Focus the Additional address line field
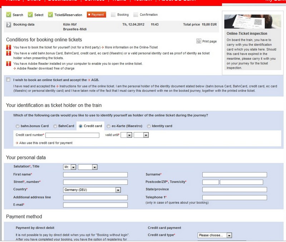 95,198
